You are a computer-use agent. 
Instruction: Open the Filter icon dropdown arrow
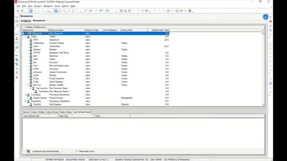click(x=103, y=11)
